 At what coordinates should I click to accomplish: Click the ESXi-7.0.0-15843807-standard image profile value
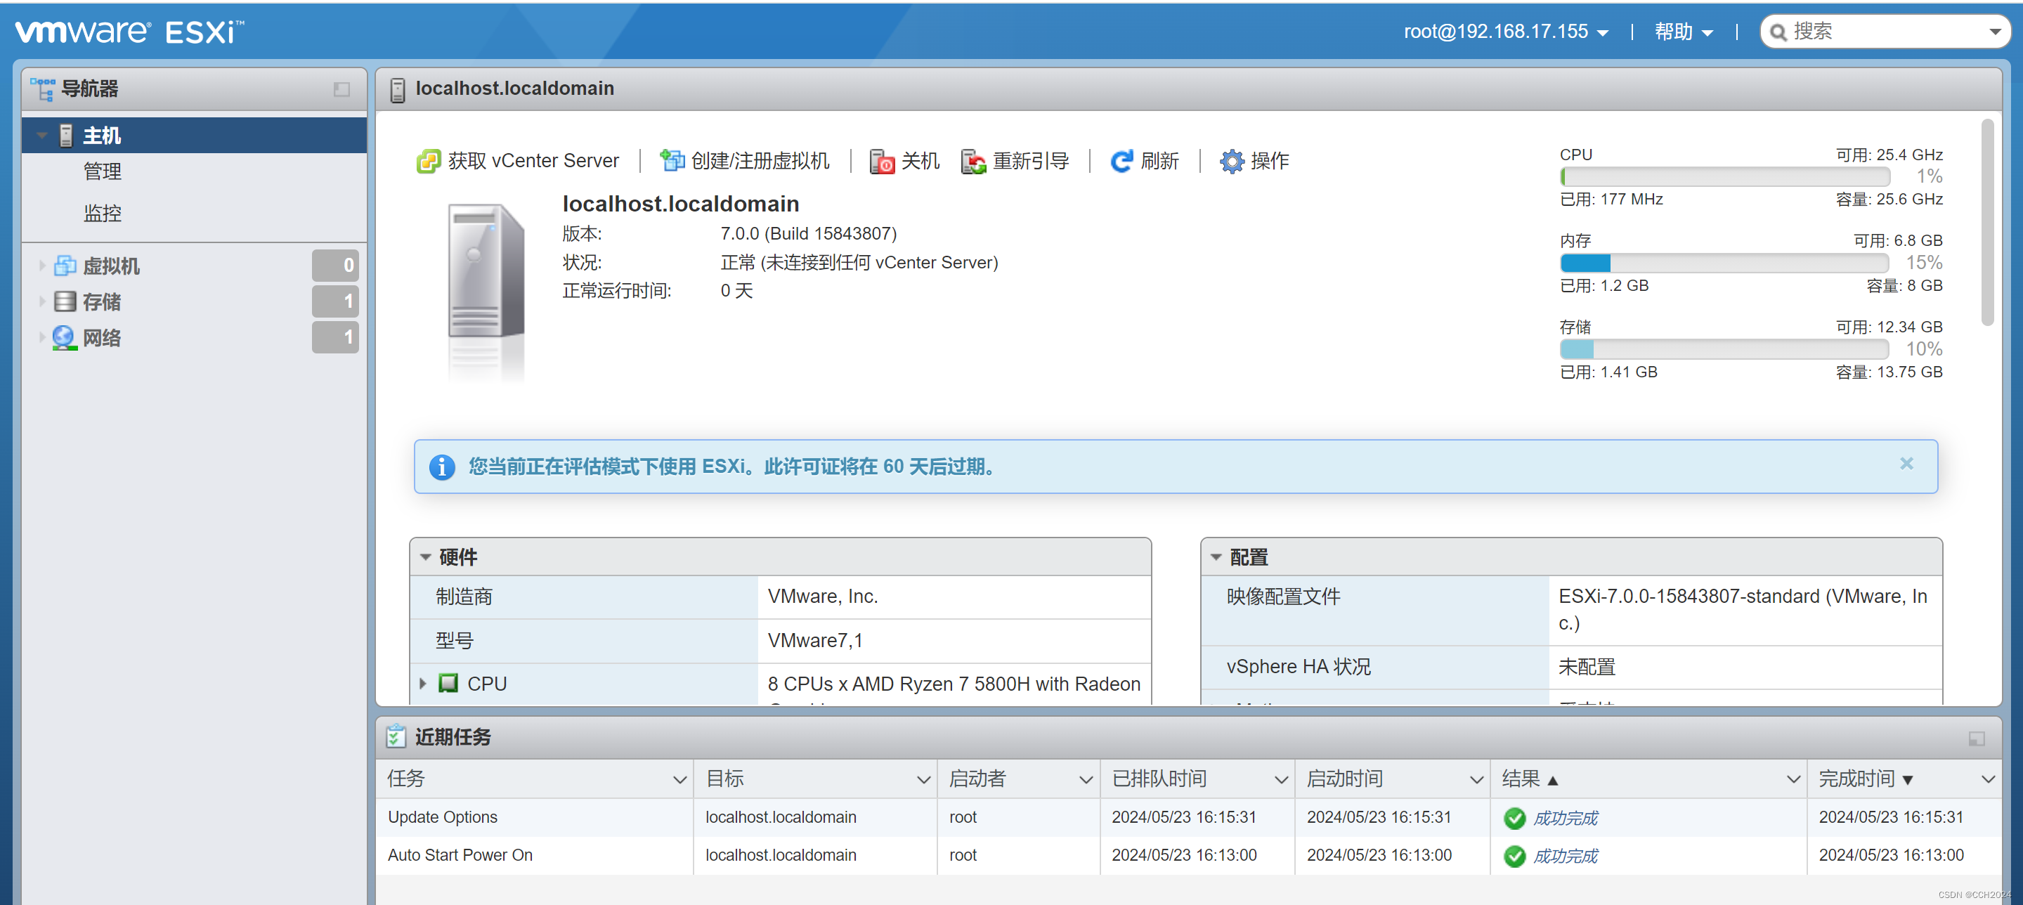[x=1743, y=610]
